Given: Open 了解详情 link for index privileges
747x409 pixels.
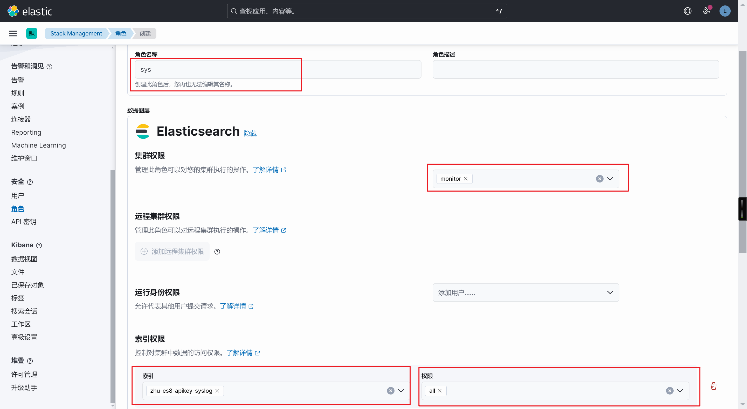Looking at the screenshot, I should (x=243, y=353).
